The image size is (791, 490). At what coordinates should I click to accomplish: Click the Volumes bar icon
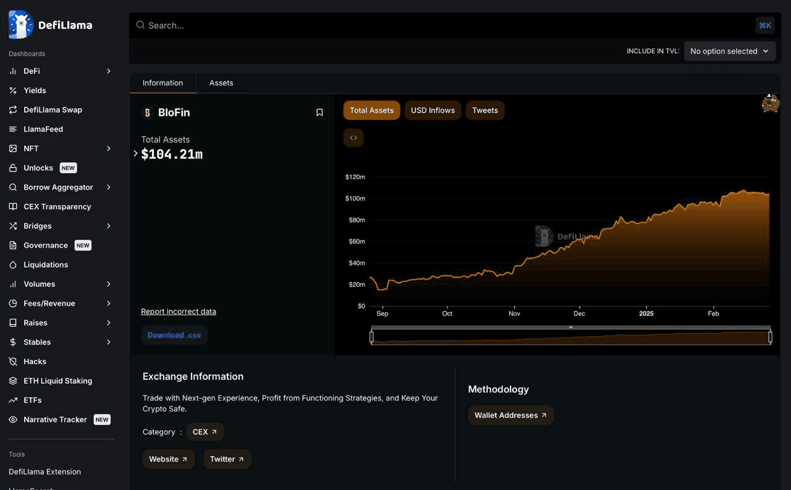click(x=13, y=284)
